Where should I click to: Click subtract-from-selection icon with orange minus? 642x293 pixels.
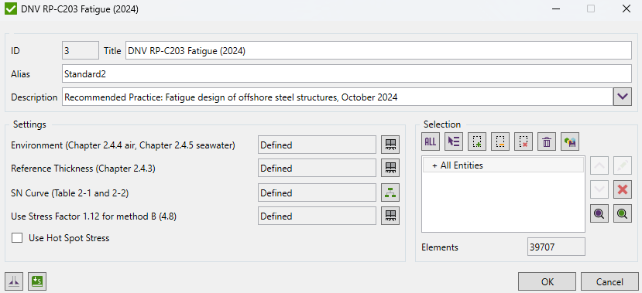pos(500,141)
